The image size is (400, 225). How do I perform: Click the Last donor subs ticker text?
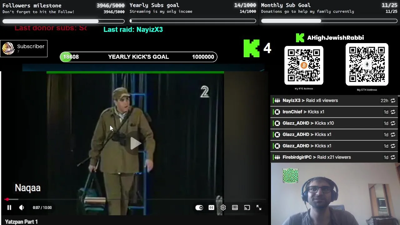51,28
